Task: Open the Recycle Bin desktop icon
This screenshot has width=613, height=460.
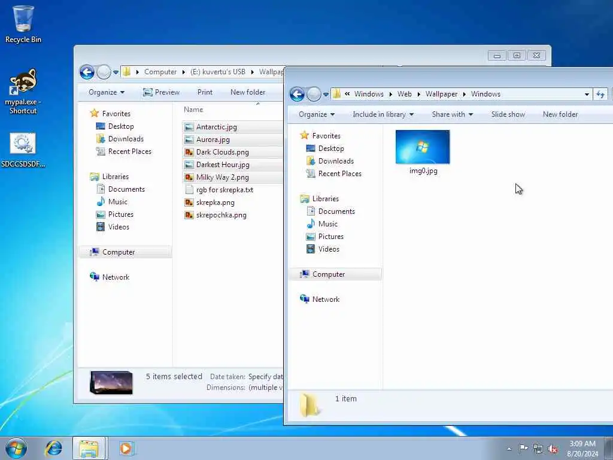Action: 23,24
